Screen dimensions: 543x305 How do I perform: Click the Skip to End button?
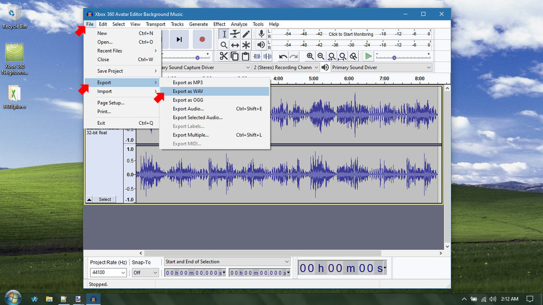click(179, 39)
